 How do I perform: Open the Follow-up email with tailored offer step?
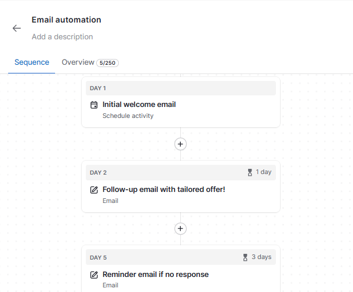[164, 190]
